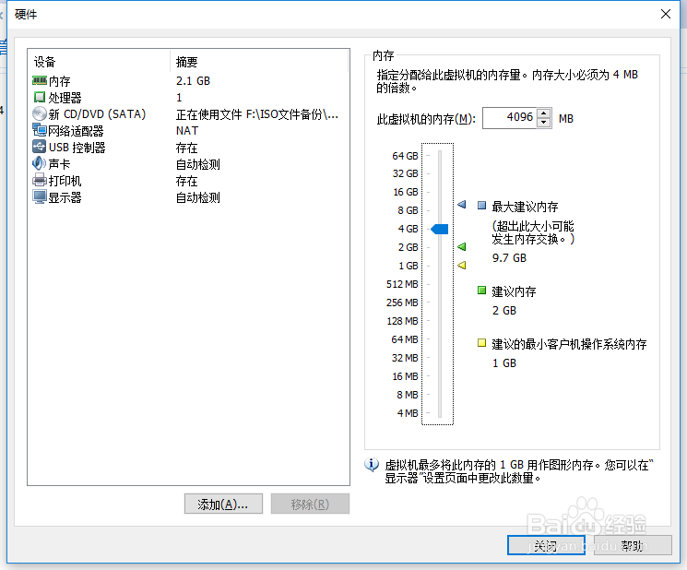Click the 8 GB slider scale label
The width and height of the screenshot is (687, 570).
click(x=408, y=210)
